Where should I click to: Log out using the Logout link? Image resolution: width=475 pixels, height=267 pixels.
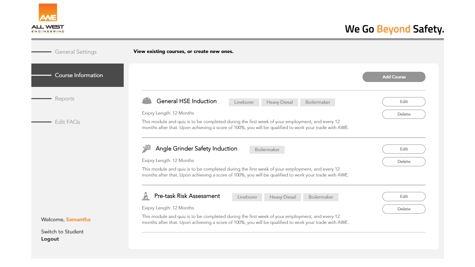pos(50,239)
